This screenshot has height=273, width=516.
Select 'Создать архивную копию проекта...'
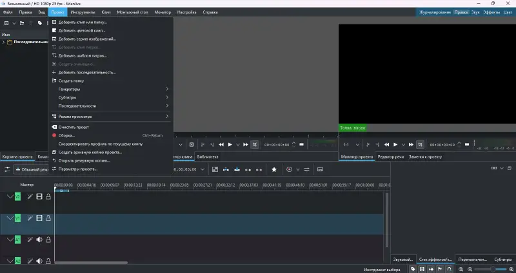click(x=110, y=152)
